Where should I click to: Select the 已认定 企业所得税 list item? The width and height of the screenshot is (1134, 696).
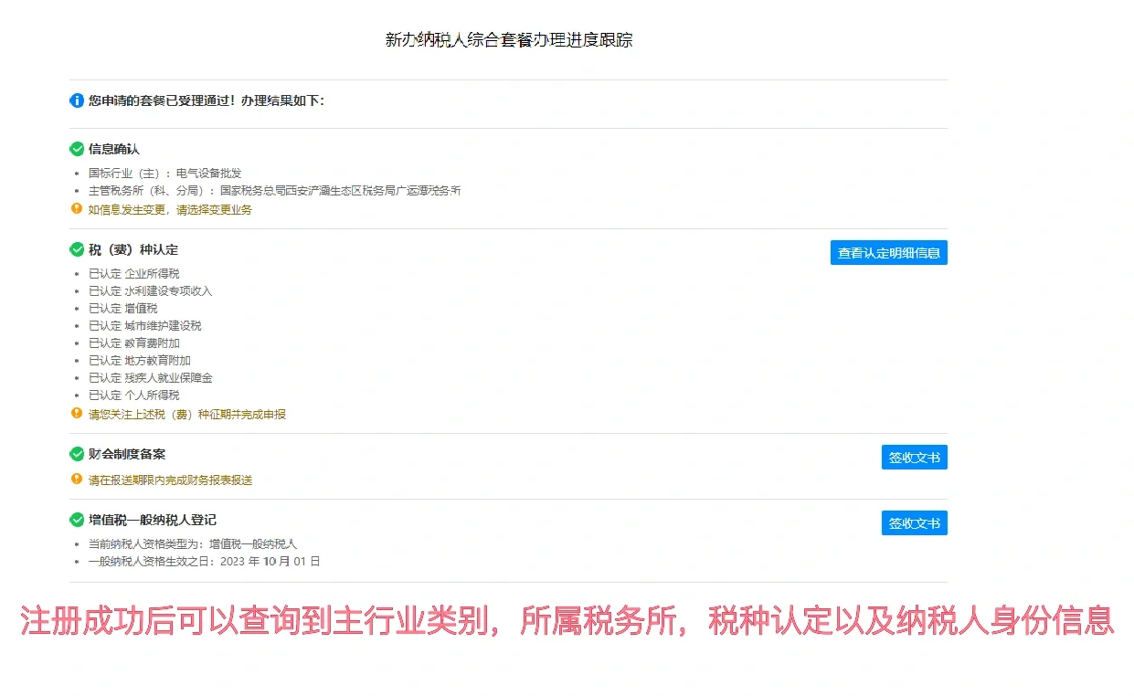133,274
